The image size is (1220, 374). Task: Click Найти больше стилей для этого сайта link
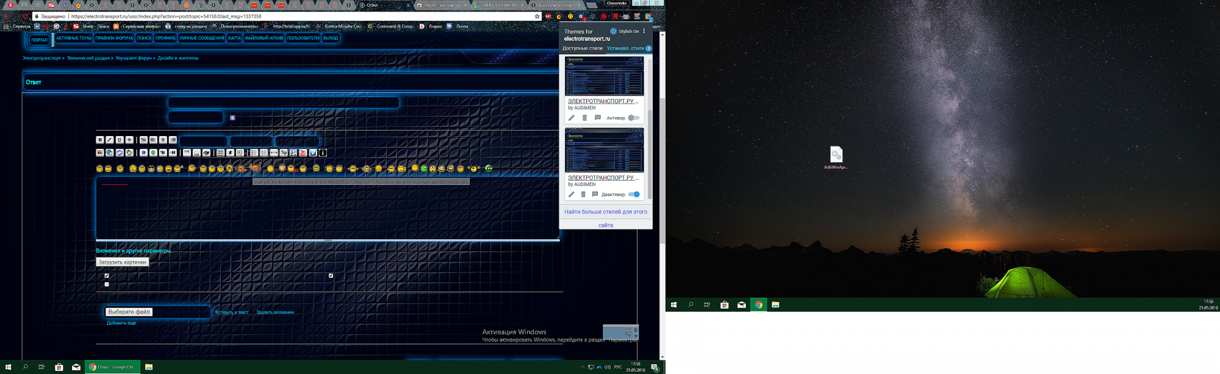click(x=606, y=218)
